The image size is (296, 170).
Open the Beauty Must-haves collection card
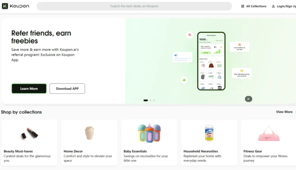pos(29,142)
